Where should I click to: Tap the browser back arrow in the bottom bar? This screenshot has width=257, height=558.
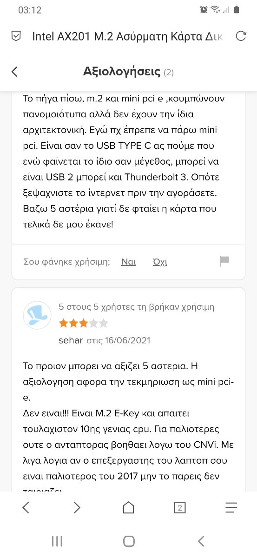click(x=26, y=507)
